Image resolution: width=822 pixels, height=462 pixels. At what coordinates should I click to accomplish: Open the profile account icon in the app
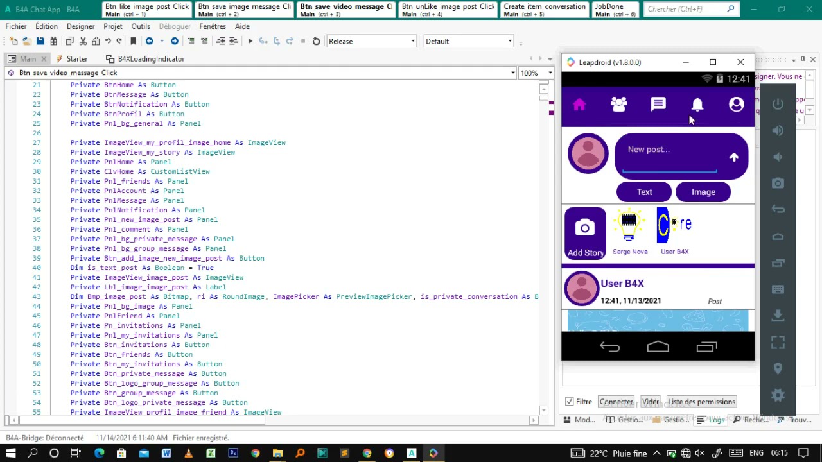click(737, 105)
